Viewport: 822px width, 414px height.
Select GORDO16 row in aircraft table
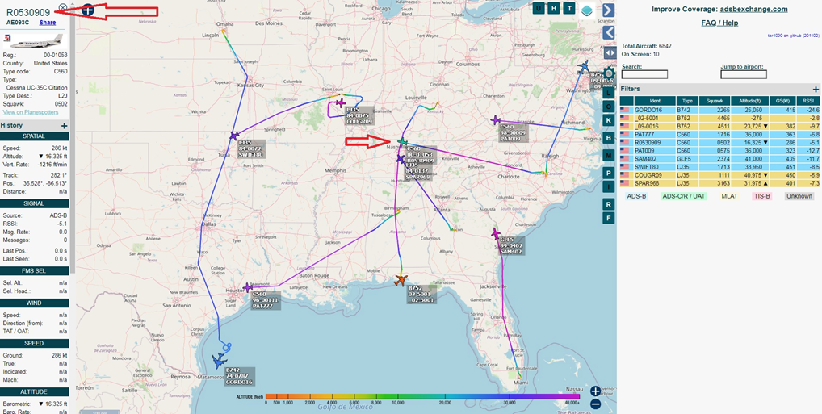click(x=719, y=110)
